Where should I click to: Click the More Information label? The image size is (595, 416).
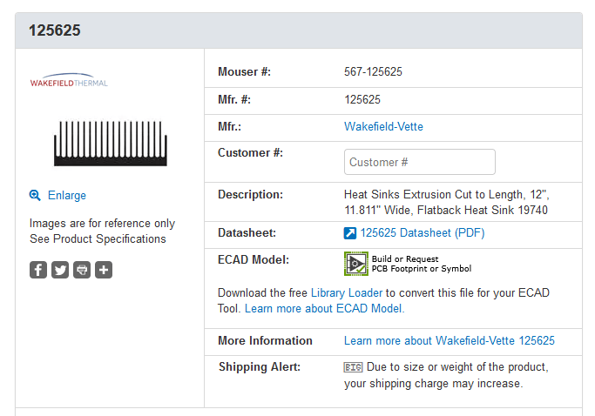[x=265, y=340]
